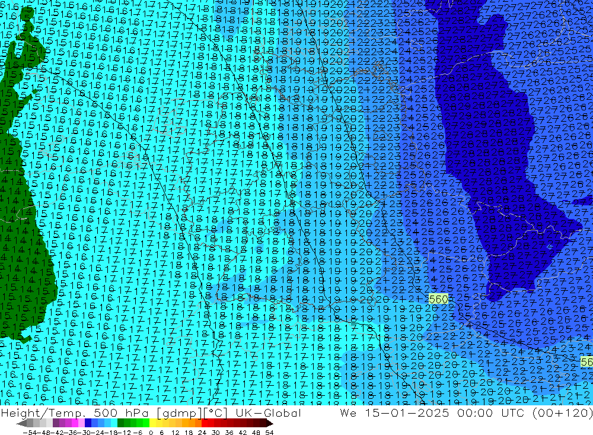Click the '-24' legend value
Screen dimensions: 593x435
98,433
